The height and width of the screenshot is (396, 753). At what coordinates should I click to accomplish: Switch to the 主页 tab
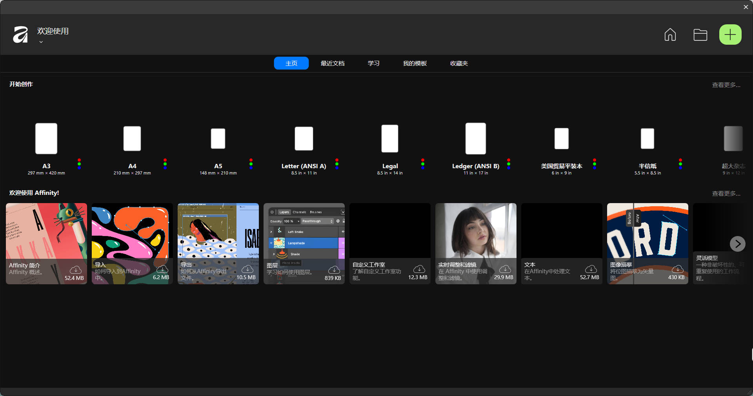[291, 63]
